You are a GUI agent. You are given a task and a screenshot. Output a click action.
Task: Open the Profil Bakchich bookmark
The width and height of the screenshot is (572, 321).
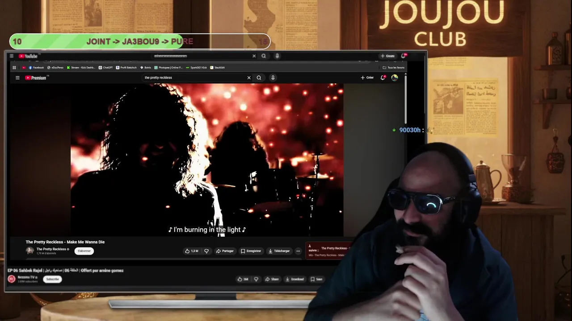(x=126, y=68)
